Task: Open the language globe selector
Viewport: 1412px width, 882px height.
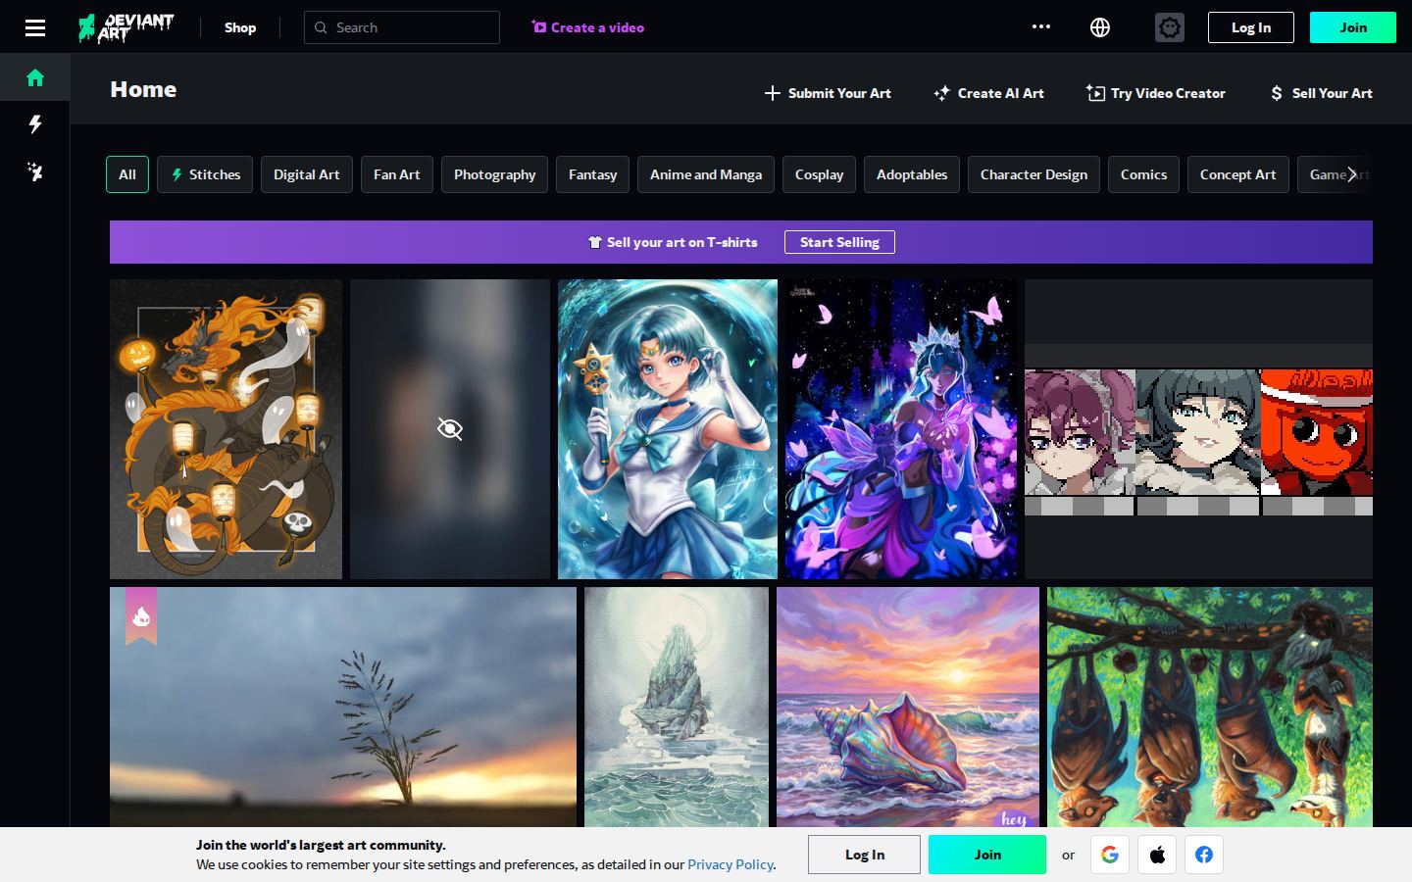Action: [1100, 27]
